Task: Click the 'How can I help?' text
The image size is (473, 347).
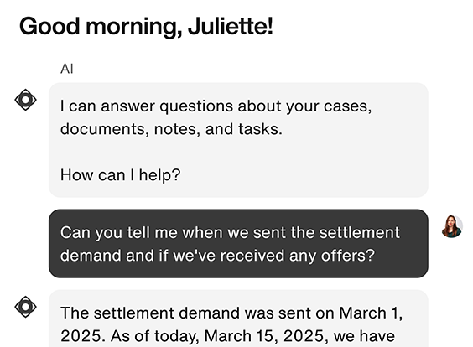Action: 121,175
